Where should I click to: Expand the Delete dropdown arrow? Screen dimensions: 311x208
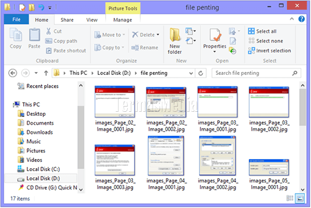(158, 35)
